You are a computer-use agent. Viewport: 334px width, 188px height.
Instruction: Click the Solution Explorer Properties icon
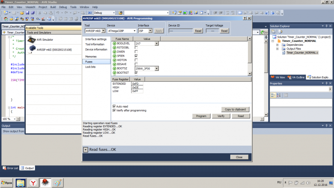[273, 32]
